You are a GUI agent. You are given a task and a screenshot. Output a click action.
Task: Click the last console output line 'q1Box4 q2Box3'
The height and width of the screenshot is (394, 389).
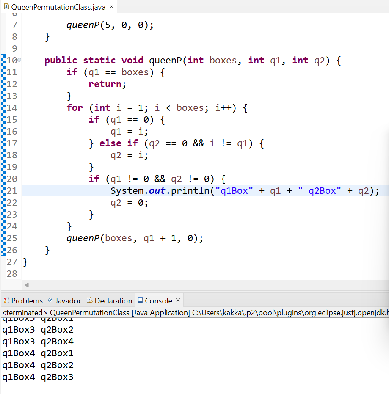pyautogui.click(x=38, y=377)
